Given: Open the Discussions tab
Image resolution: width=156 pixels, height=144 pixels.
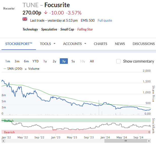Looking at the screenshot, I should tap(144, 44).
